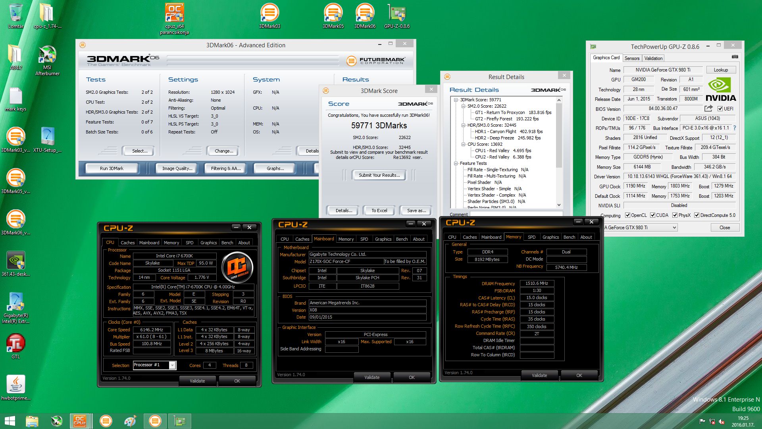Click the HDR1 - Canyon Flight row

[508, 131]
